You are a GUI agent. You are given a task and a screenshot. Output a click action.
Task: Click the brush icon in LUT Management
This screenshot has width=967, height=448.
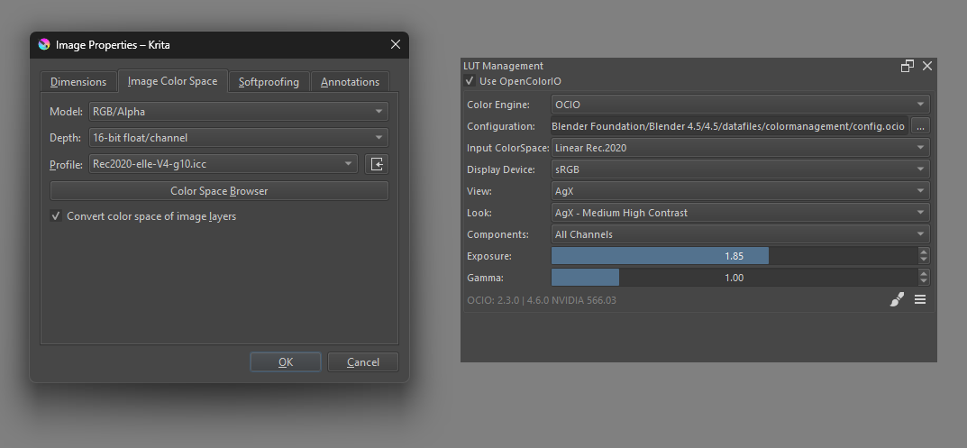pos(897,300)
